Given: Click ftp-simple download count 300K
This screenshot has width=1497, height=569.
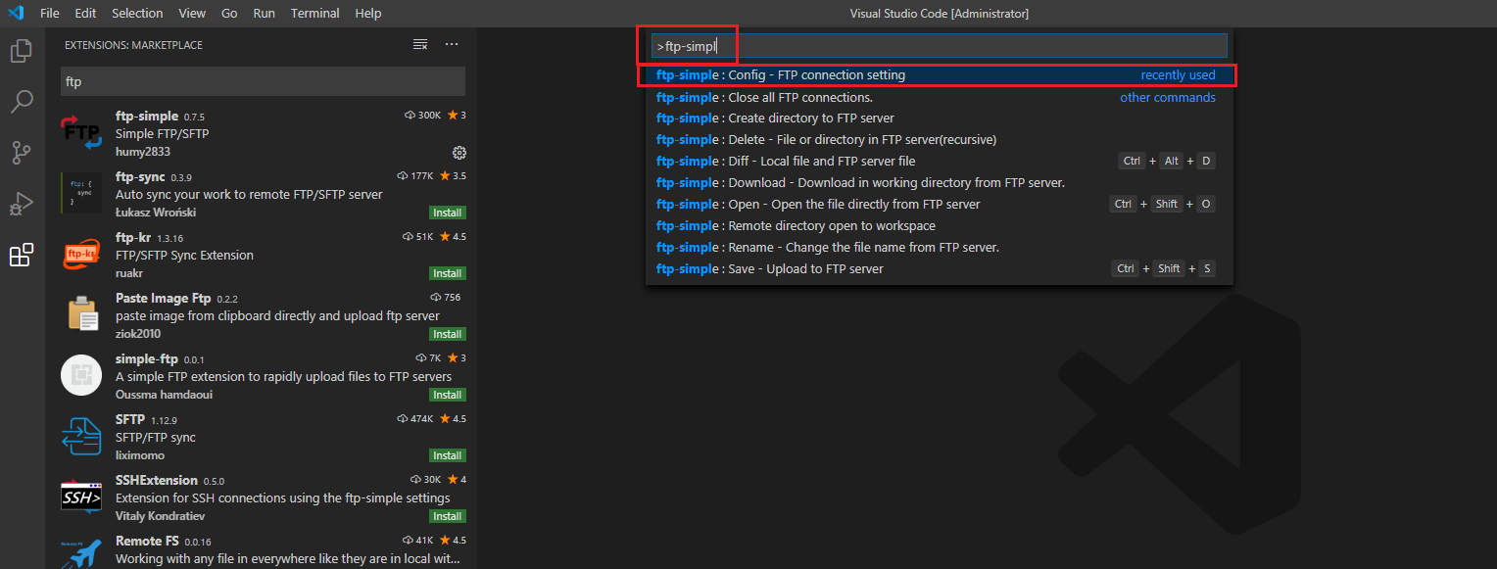Looking at the screenshot, I should pos(422,116).
